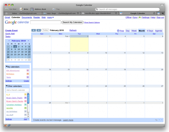The height and width of the screenshot is (132, 169).
Task: Open Jennifer calendar options dropdown
Action: (x=25, y=108)
